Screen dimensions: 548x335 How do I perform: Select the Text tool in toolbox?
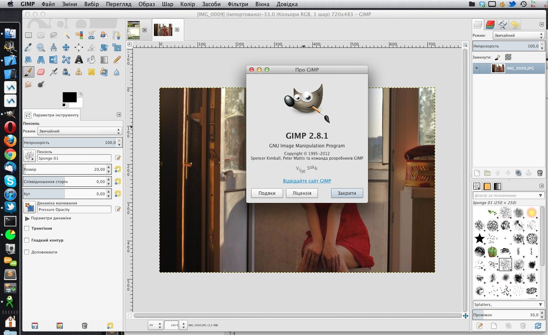pyautogui.click(x=79, y=60)
